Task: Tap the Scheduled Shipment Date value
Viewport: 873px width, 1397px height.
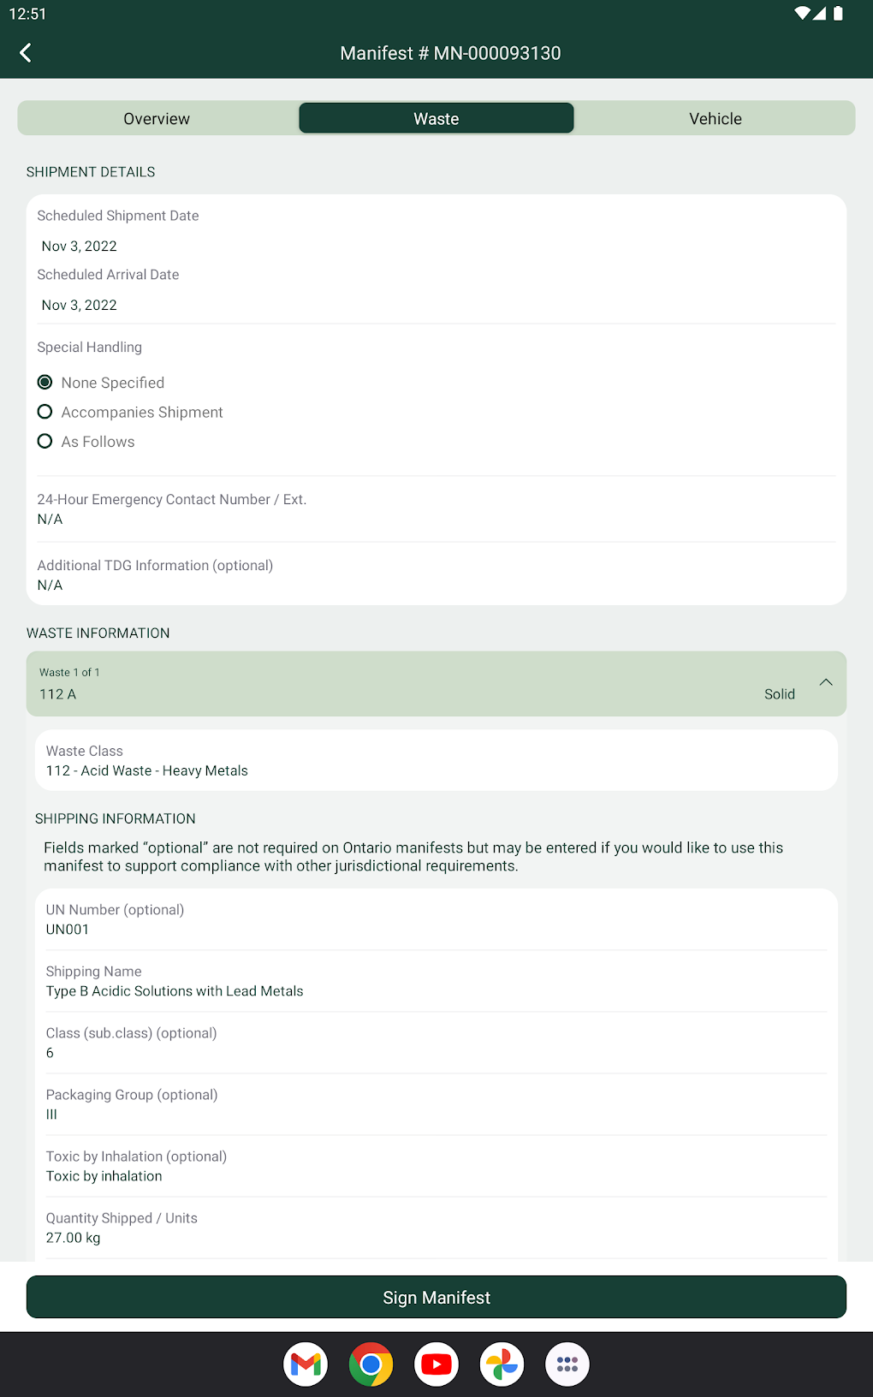Action: 80,247
